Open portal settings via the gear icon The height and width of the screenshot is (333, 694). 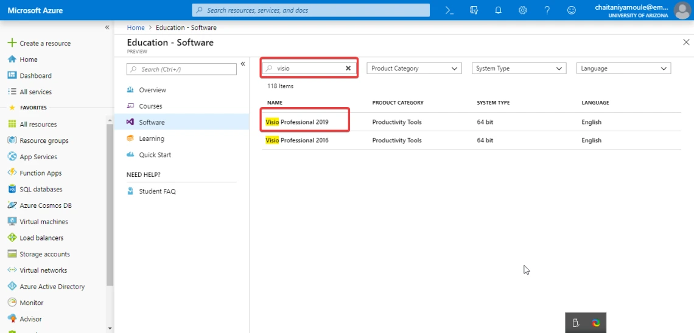click(523, 10)
